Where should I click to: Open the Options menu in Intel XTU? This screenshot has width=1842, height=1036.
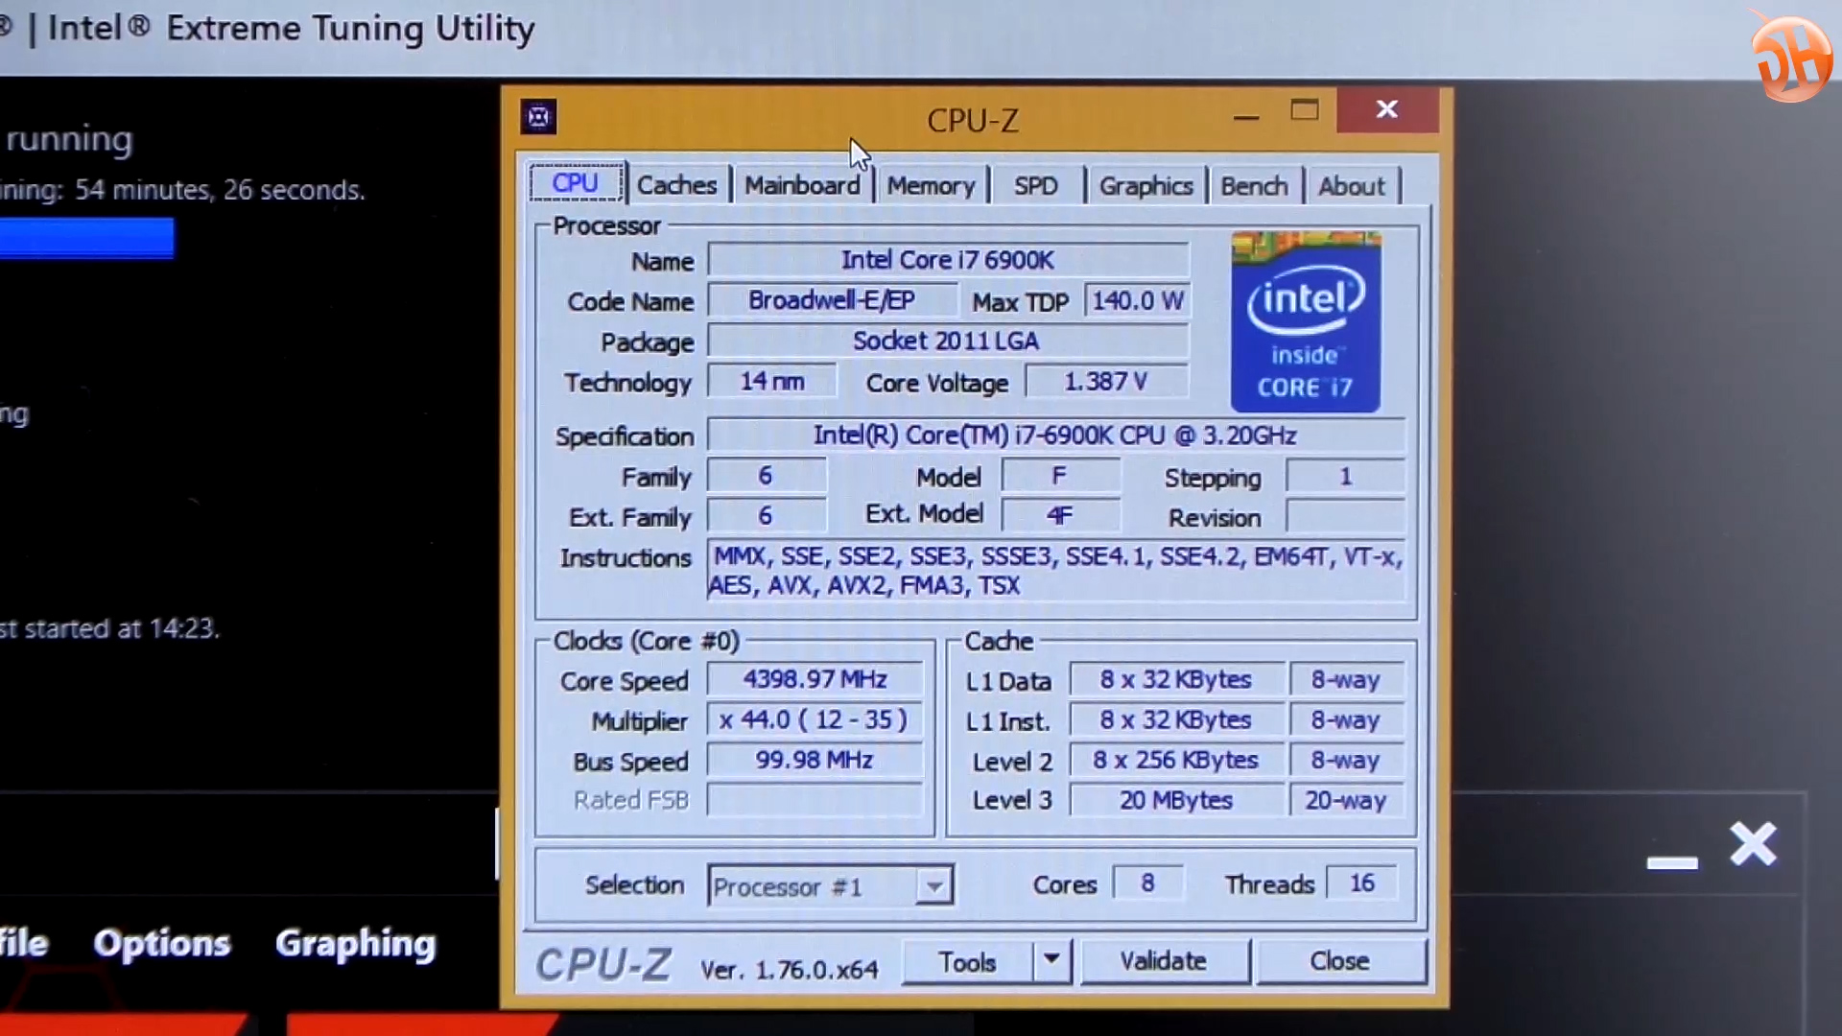coord(161,944)
